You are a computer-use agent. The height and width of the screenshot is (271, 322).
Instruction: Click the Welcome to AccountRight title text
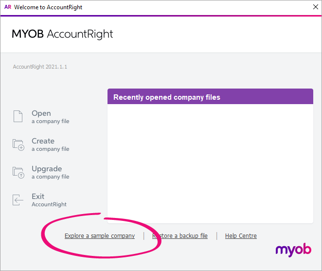coord(48,7)
